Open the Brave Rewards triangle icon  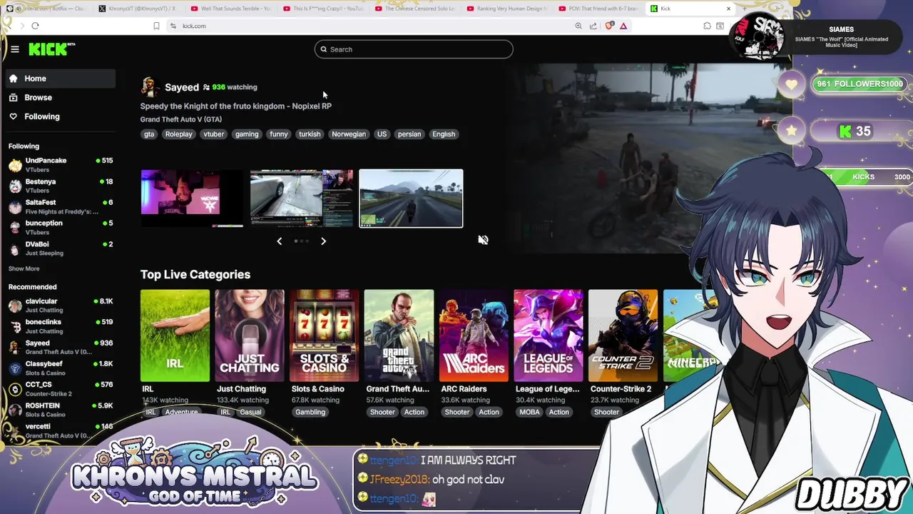click(623, 26)
